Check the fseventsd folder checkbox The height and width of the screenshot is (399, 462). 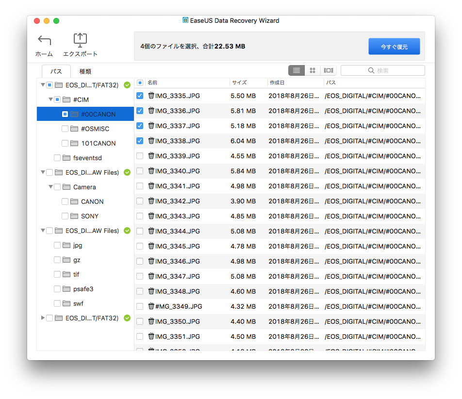pos(57,158)
